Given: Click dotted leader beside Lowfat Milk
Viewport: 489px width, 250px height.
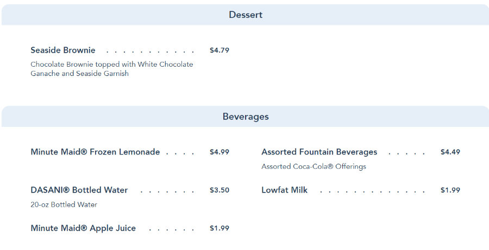Looking at the screenshot, I should (372, 191).
